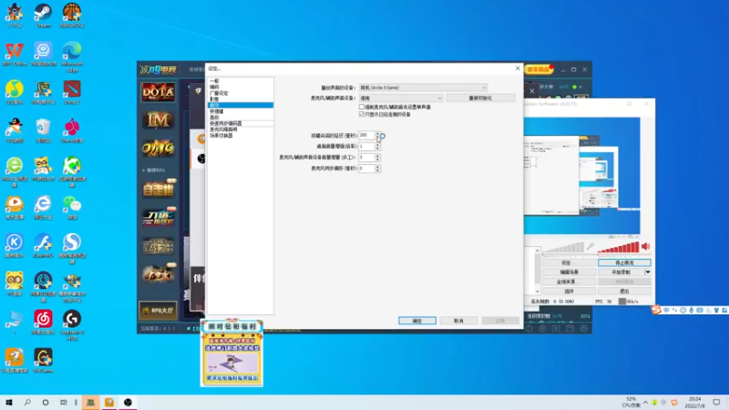Click 开始录制 in OBS main window
The width and height of the screenshot is (729, 410).
point(621,272)
